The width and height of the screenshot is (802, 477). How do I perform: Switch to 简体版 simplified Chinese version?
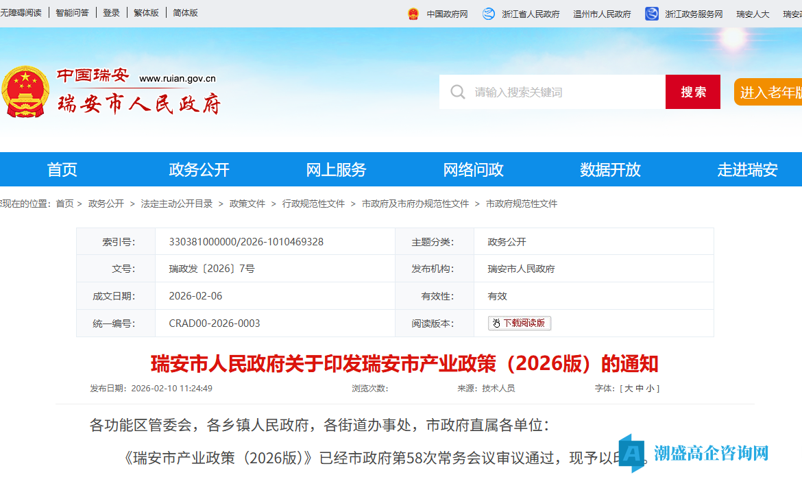click(183, 12)
